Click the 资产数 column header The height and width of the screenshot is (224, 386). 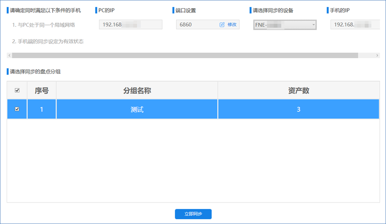click(x=298, y=91)
